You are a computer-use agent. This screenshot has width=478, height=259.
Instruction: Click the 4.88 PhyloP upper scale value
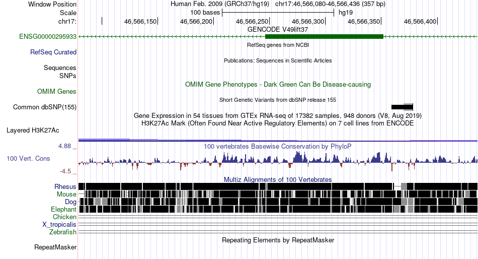[x=64, y=146]
